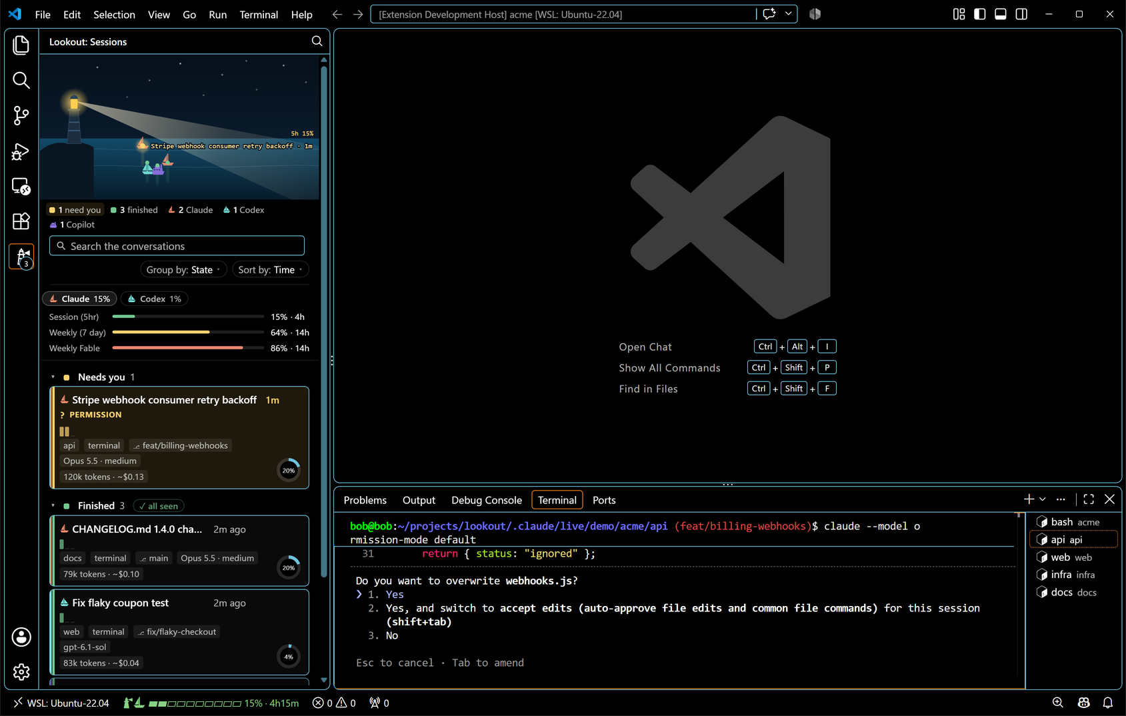Viewport: 1126px width, 716px height.
Task: Open Remote Explorer view
Action: pyautogui.click(x=21, y=186)
